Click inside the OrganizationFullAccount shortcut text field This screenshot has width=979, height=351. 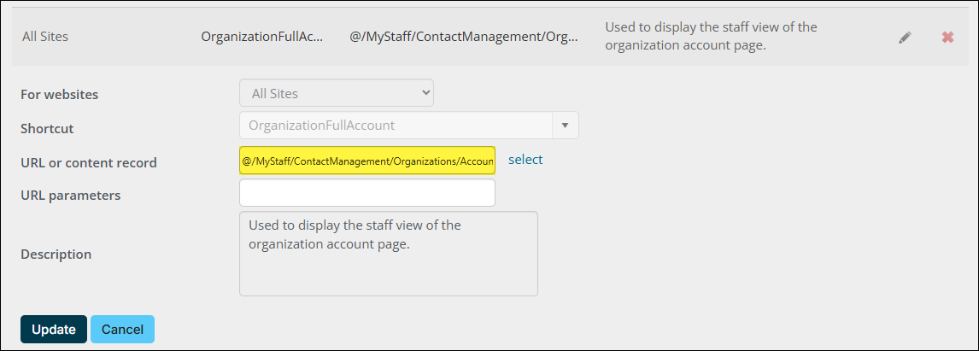[x=396, y=126]
